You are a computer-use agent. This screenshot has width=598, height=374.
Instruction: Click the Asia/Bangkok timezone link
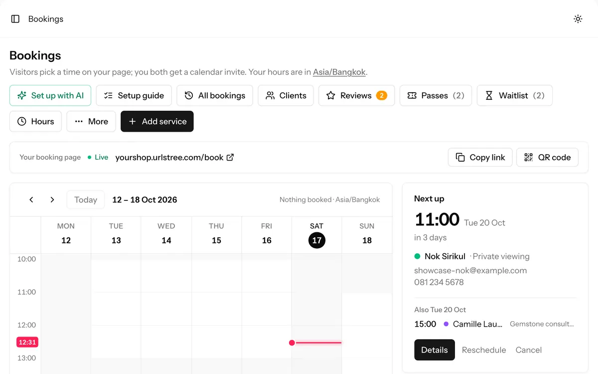[x=339, y=72]
